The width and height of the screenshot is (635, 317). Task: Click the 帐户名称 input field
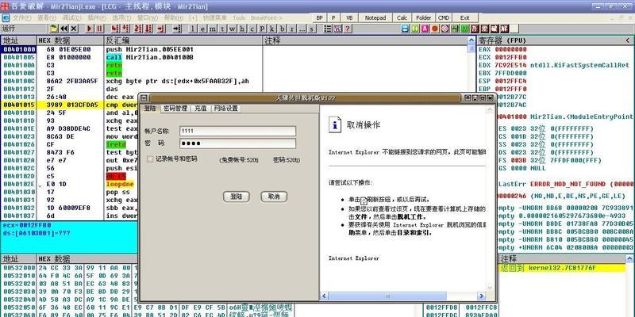point(237,131)
